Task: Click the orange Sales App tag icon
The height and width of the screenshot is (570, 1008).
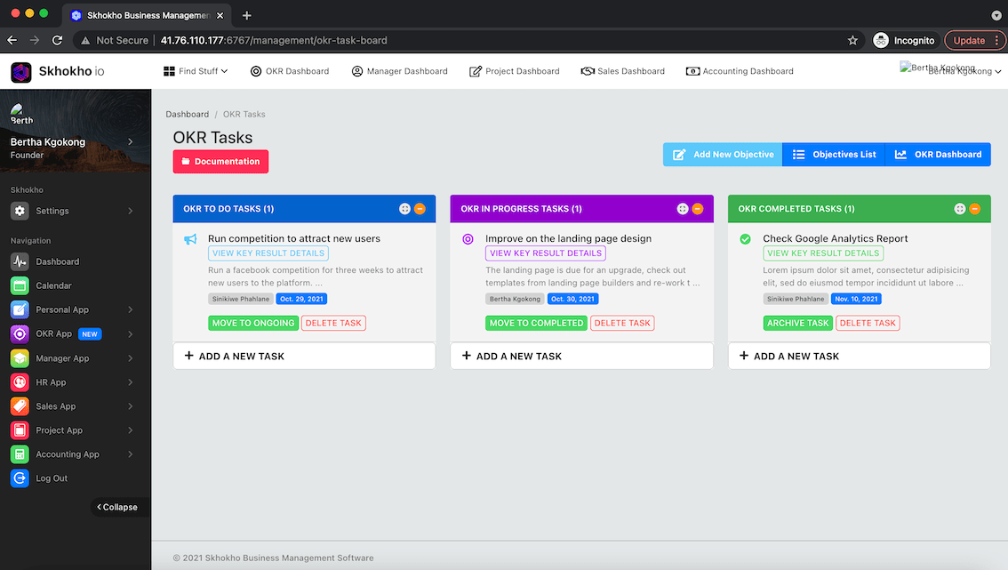Action: point(20,406)
